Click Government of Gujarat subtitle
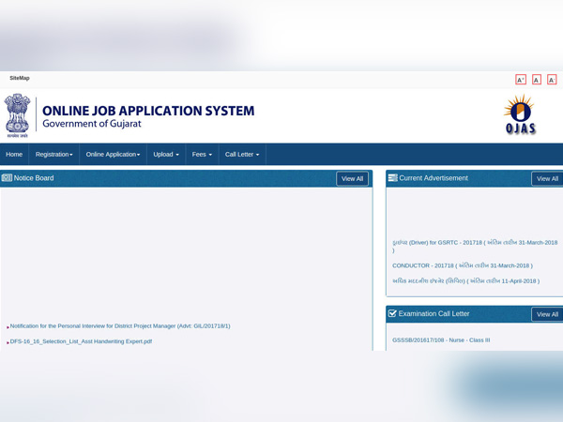 point(92,124)
